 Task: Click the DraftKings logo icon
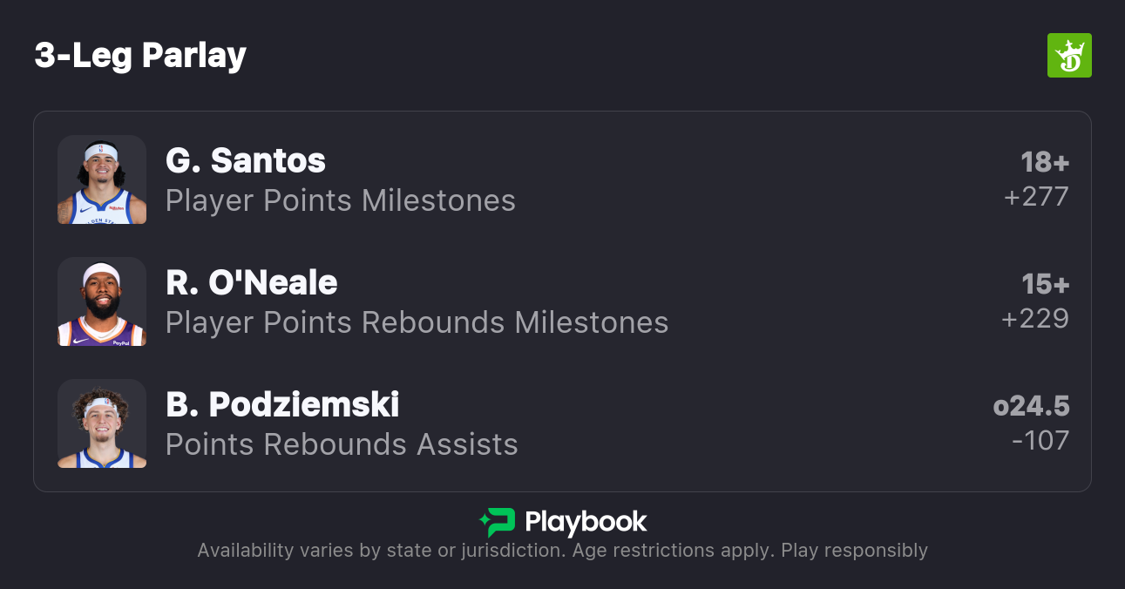tap(1068, 56)
